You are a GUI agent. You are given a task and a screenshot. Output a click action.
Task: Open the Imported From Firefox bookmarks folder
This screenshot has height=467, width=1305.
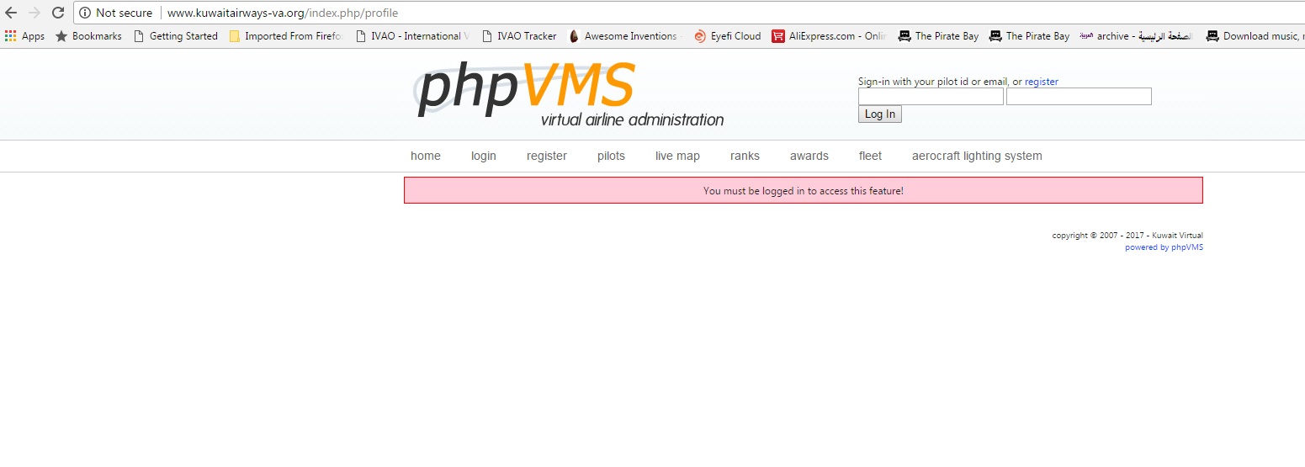[x=286, y=36]
